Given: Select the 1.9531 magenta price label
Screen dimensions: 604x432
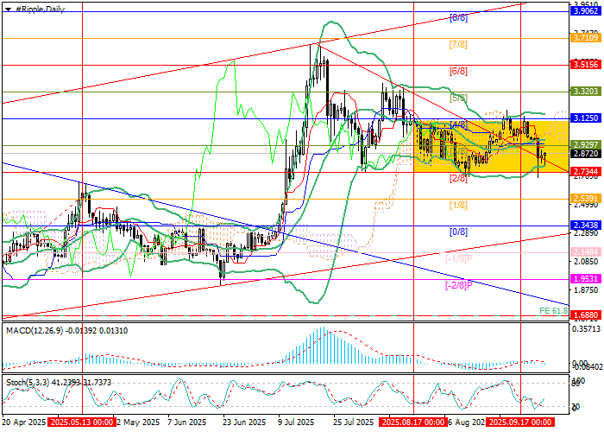Looking at the screenshot, I should pos(586,279).
